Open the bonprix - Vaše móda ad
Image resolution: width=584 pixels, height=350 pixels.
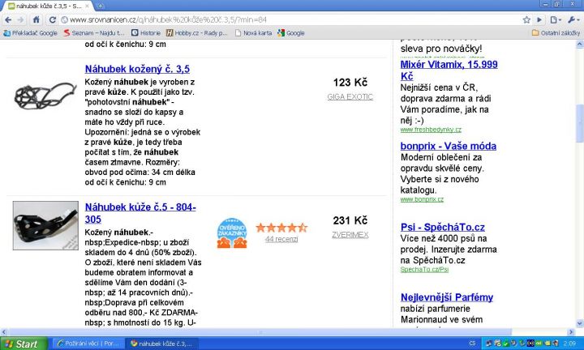point(448,146)
